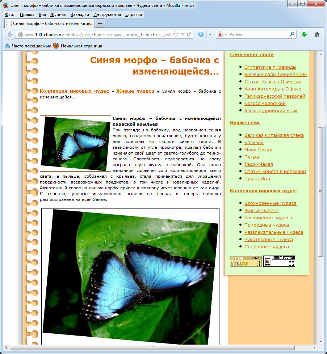Screen dimensions: 327x354
Task: Click the LiveInternet counter badge
Action: (x=279, y=261)
